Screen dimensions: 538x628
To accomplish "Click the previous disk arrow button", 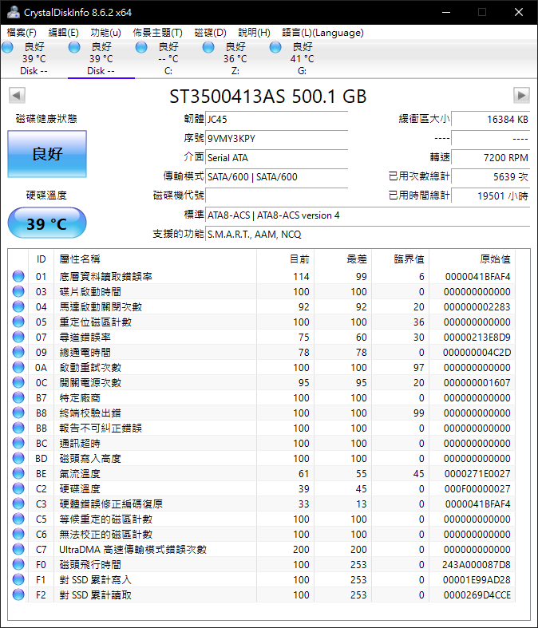I will 18,95.
